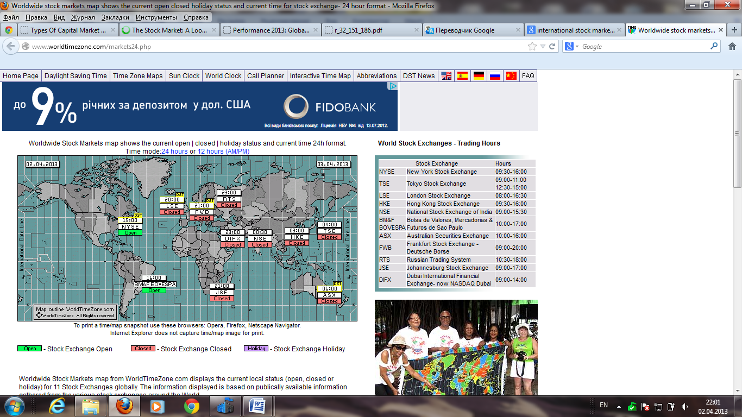Open the Справка menu

[196, 17]
